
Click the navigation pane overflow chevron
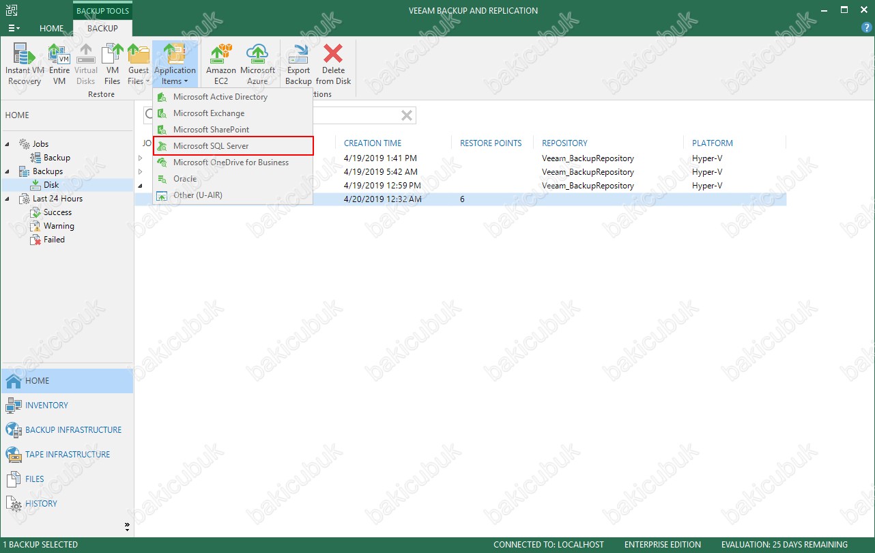tap(126, 526)
